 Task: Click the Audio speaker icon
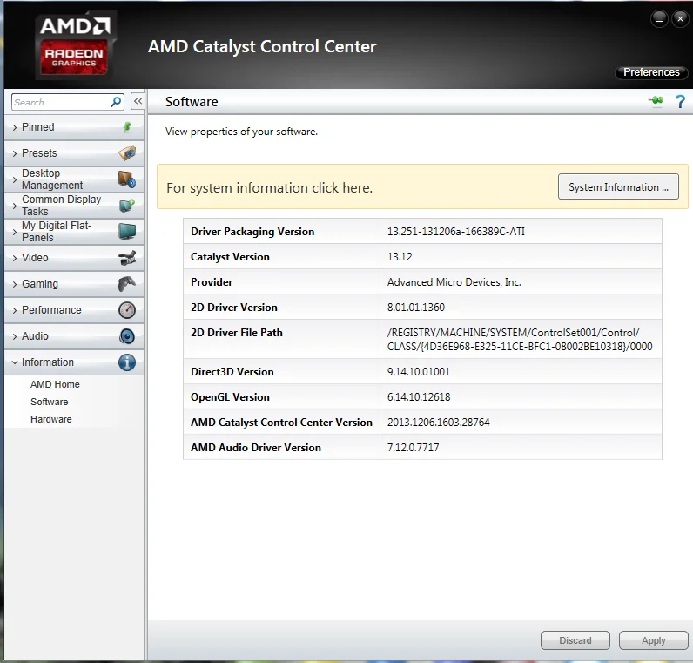pyautogui.click(x=127, y=336)
